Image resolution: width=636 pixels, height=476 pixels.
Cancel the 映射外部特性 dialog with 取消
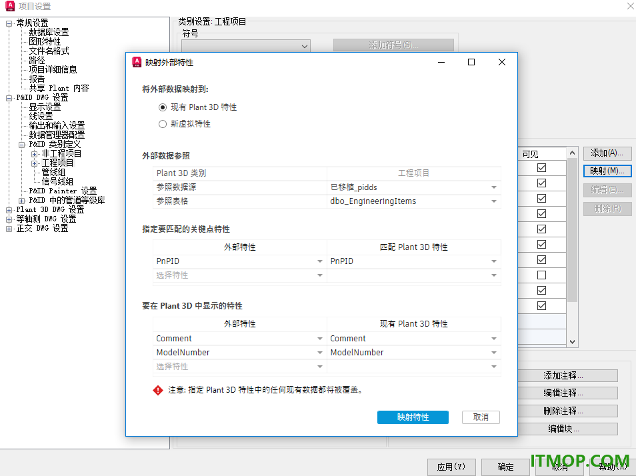click(481, 417)
